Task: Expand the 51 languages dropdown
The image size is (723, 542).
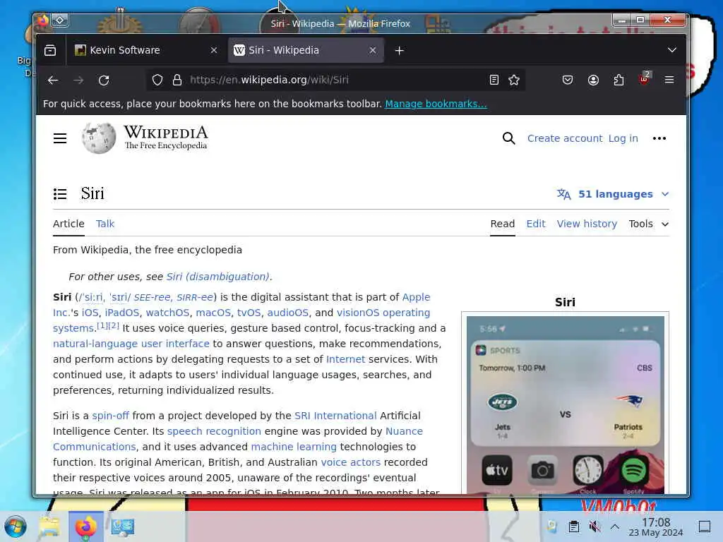Action: tap(613, 194)
